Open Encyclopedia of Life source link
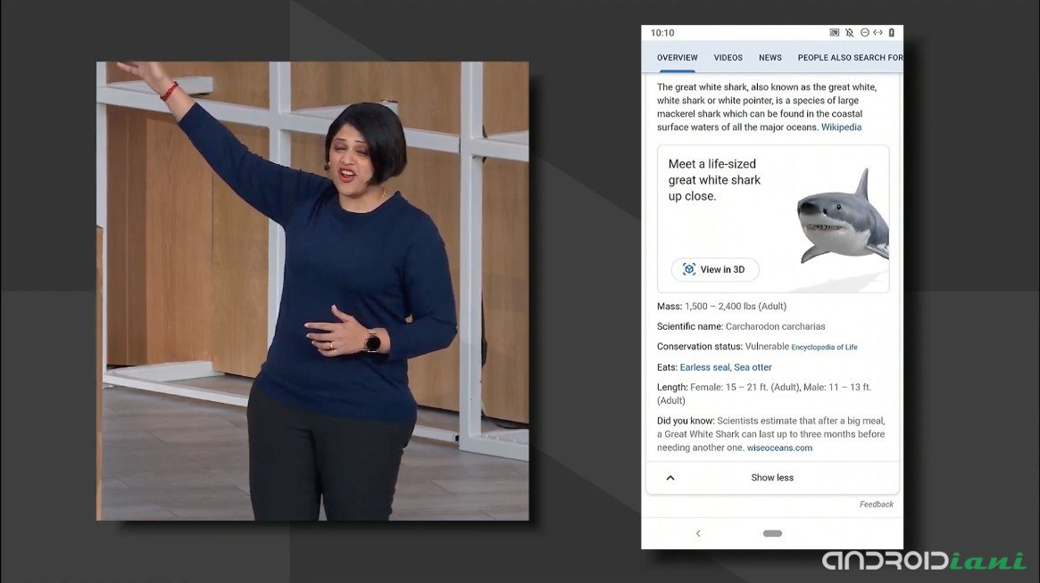Viewport: 1040px width, 583px height. coord(824,347)
